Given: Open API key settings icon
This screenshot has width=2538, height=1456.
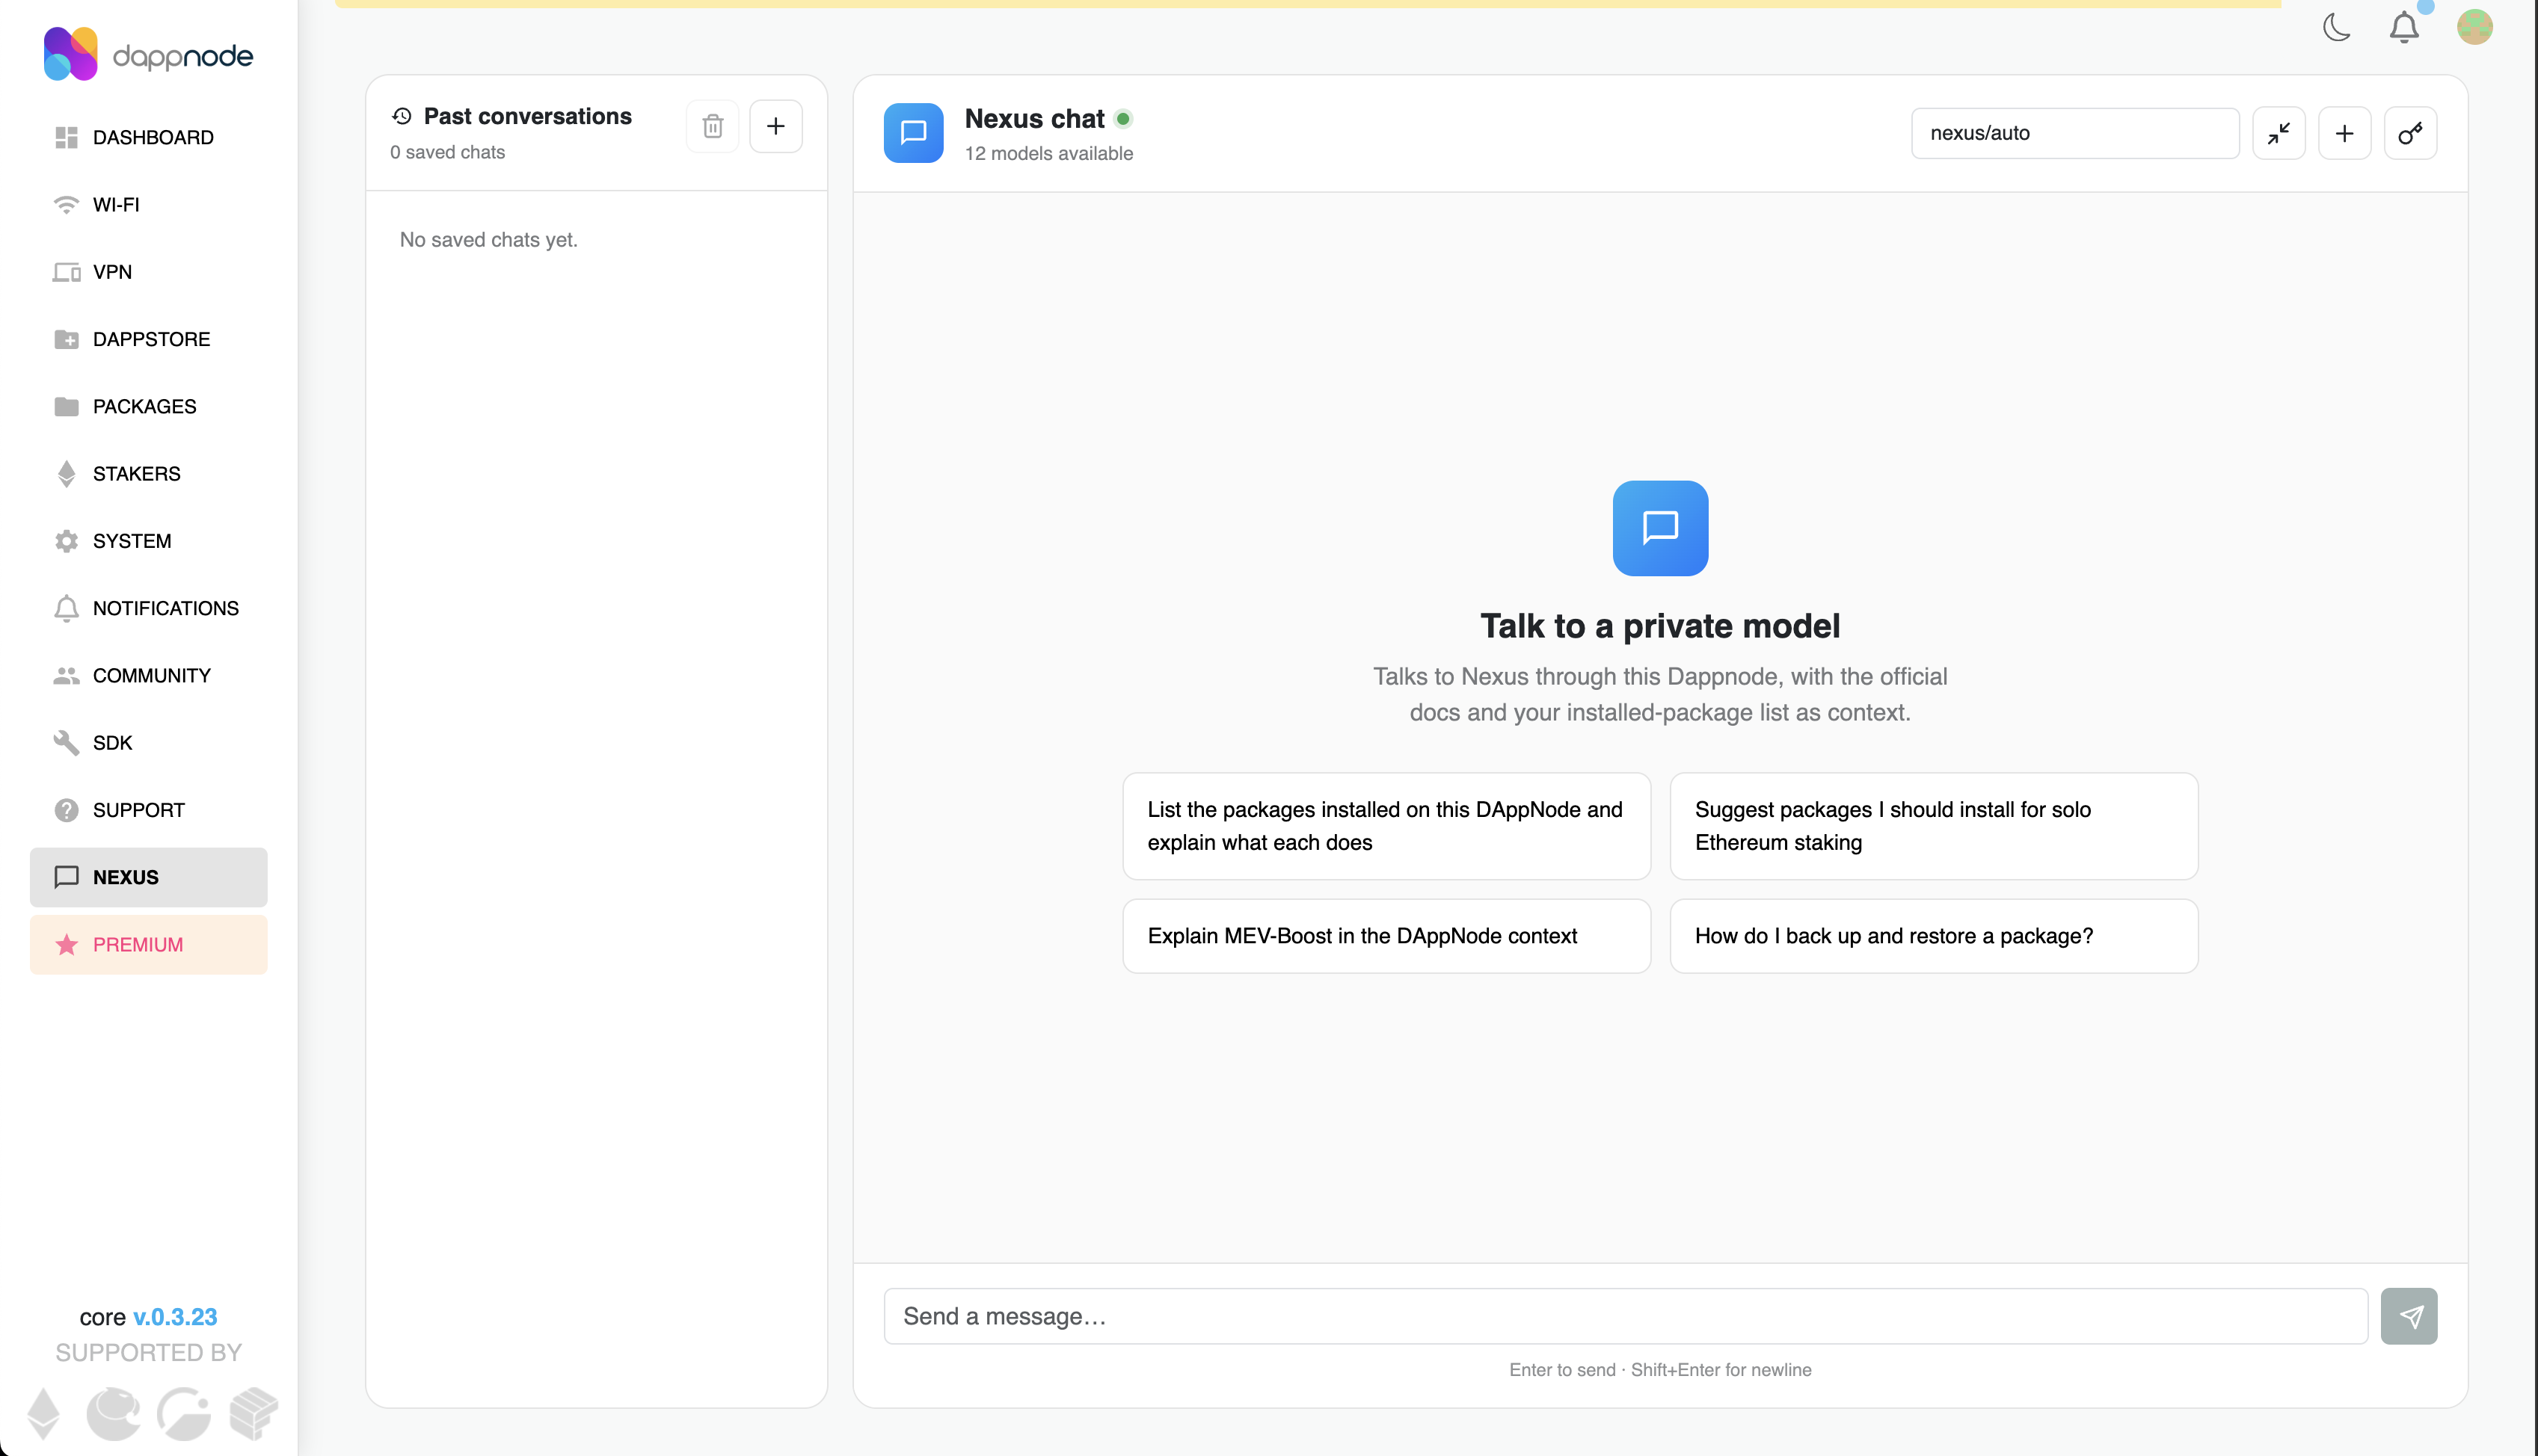Looking at the screenshot, I should tap(2410, 133).
